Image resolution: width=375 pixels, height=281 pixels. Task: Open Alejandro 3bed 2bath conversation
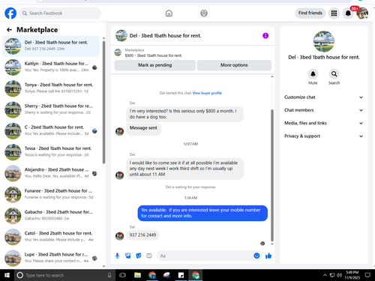click(x=51, y=173)
